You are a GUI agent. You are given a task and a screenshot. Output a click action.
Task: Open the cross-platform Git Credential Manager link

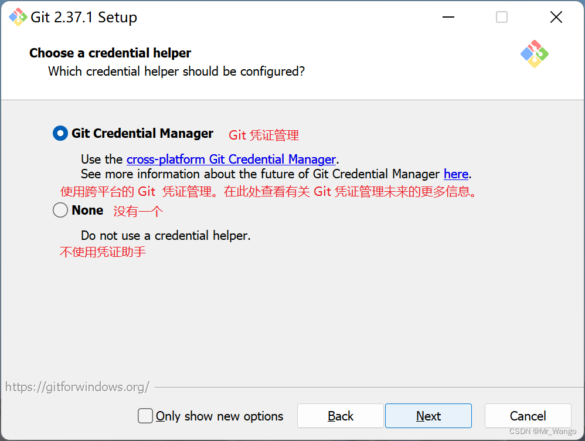point(231,159)
